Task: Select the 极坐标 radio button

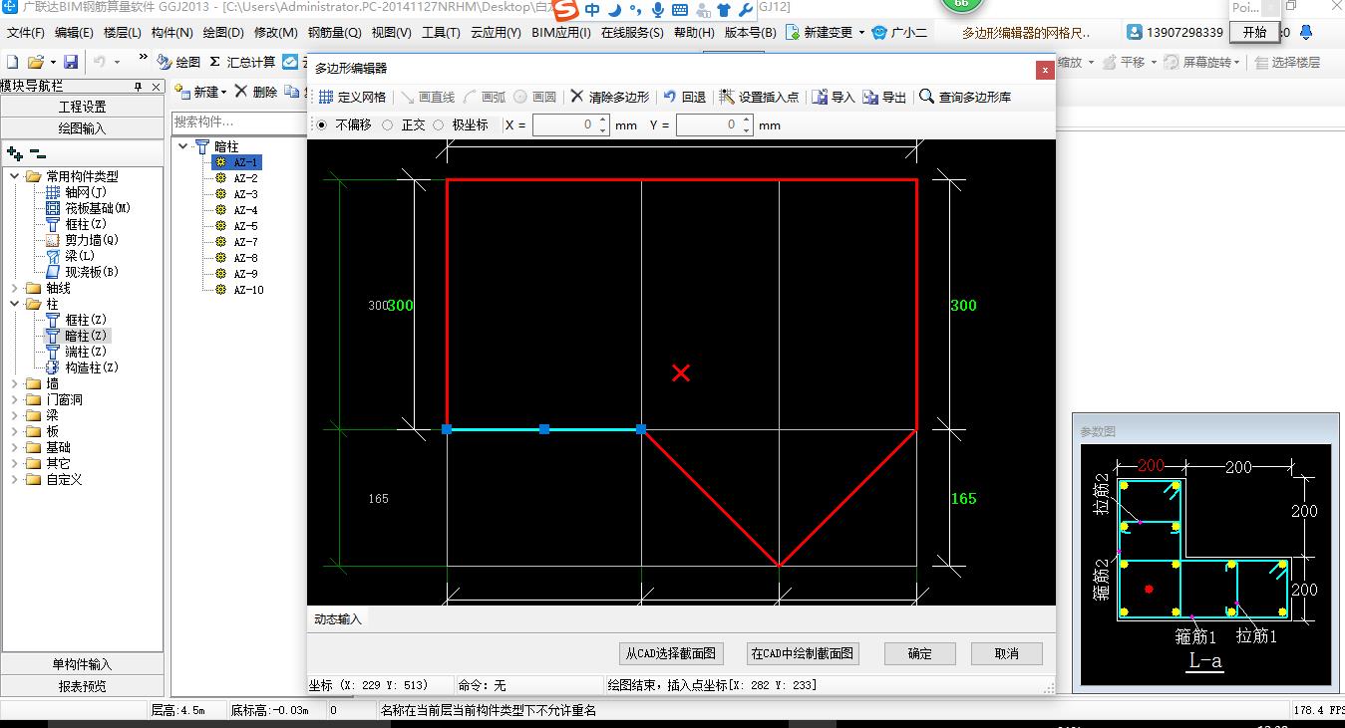Action: [439, 125]
